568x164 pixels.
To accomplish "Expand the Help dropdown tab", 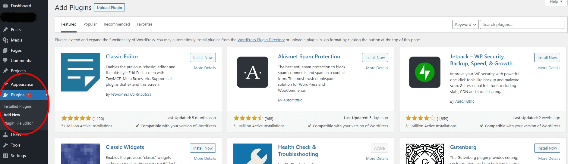I will pos(556,2).
